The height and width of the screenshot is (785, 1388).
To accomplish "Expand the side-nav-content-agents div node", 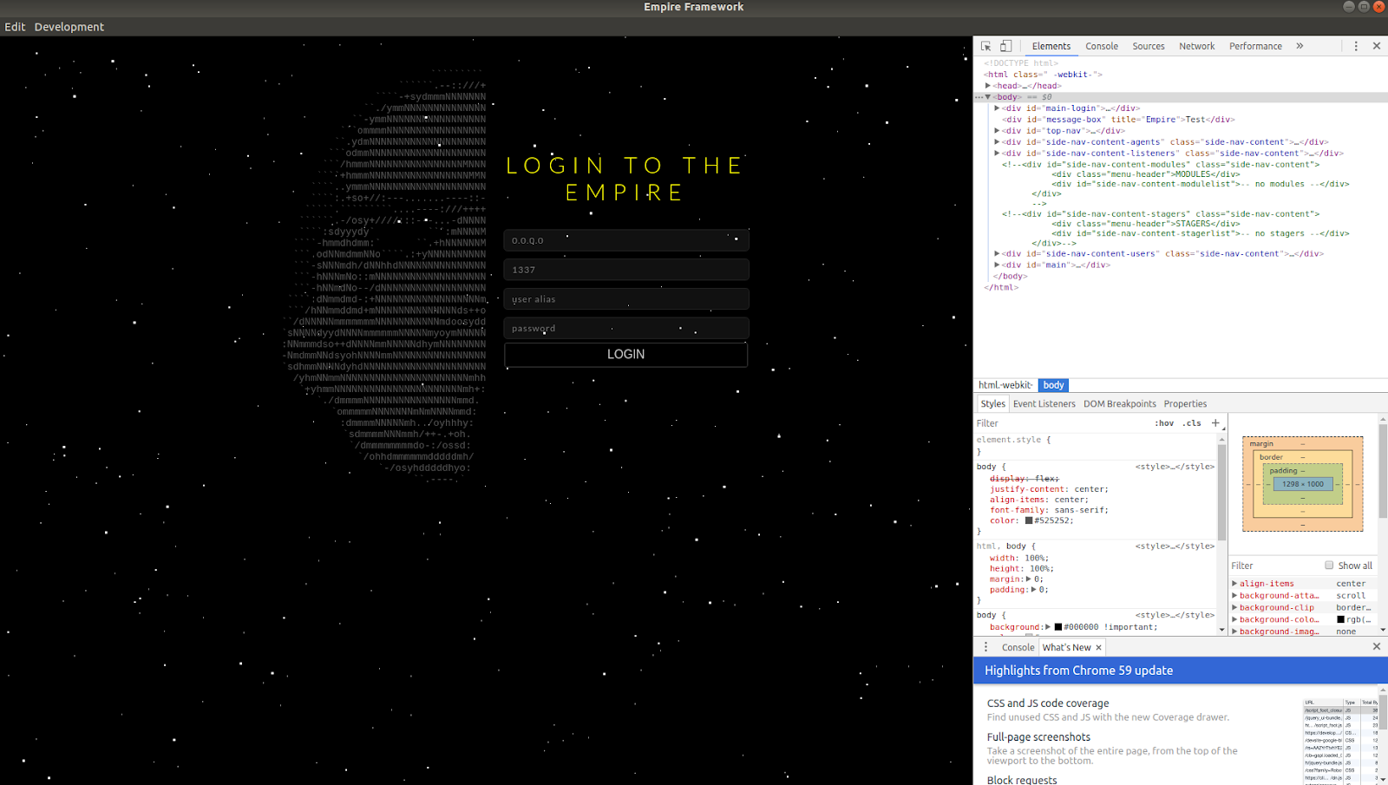I will pyautogui.click(x=997, y=142).
